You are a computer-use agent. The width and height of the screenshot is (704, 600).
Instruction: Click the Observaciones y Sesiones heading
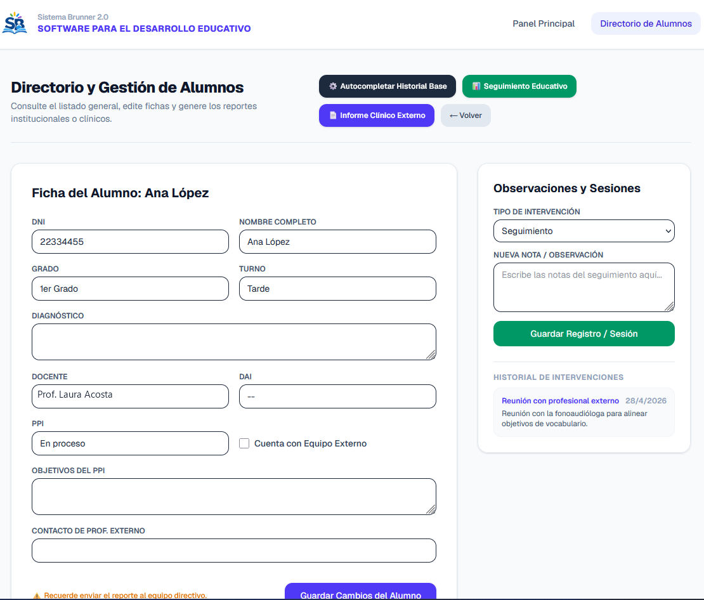566,188
